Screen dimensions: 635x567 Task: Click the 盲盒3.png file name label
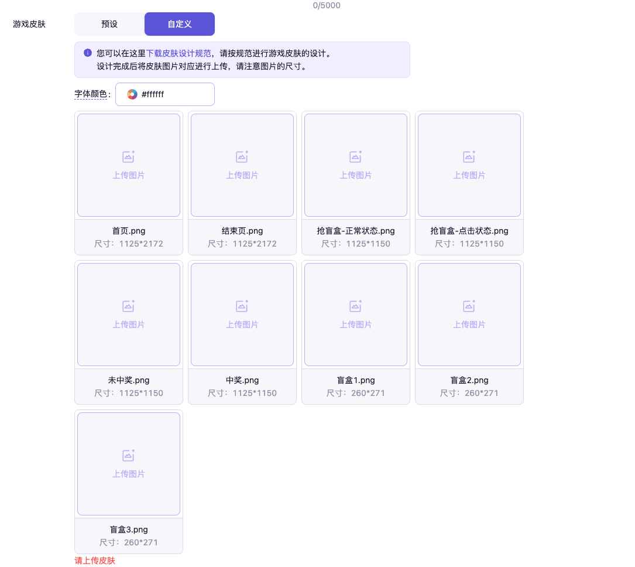[x=129, y=530]
